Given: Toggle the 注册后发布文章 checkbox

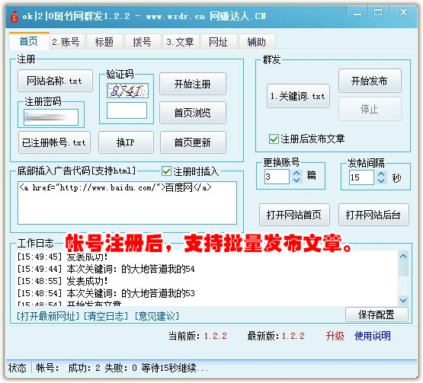Looking at the screenshot, I should pyautogui.click(x=274, y=139).
